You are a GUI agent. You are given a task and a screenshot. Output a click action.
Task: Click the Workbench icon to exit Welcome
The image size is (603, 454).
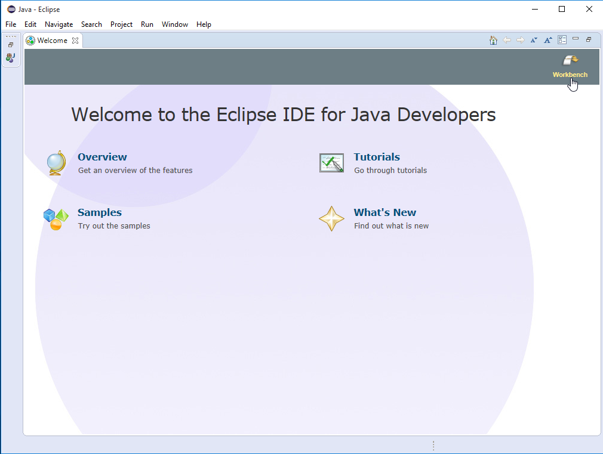tap(570, 60)
